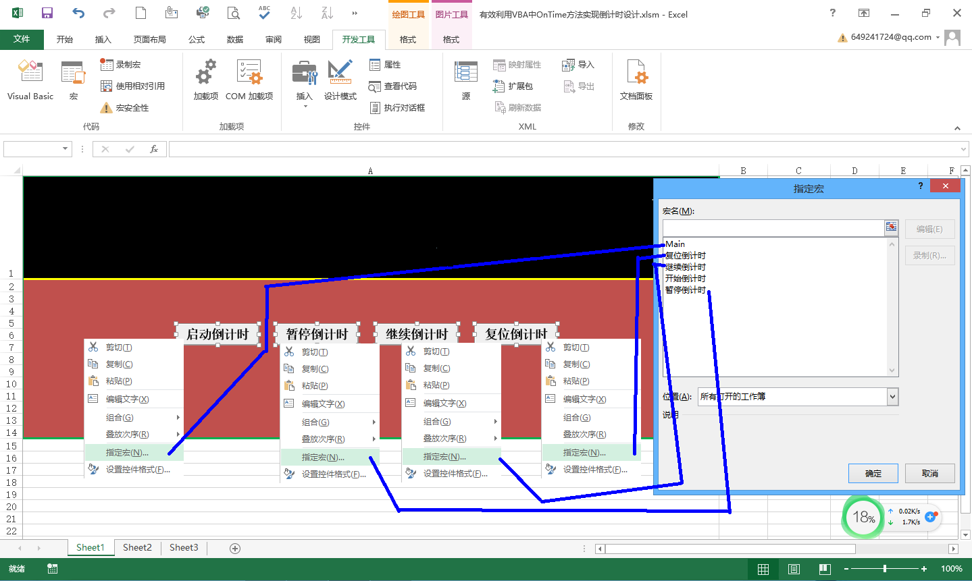Viewport: 972px width, 581px height.
Task: Click the range selector icon beside 宏名
Action: 892,227
